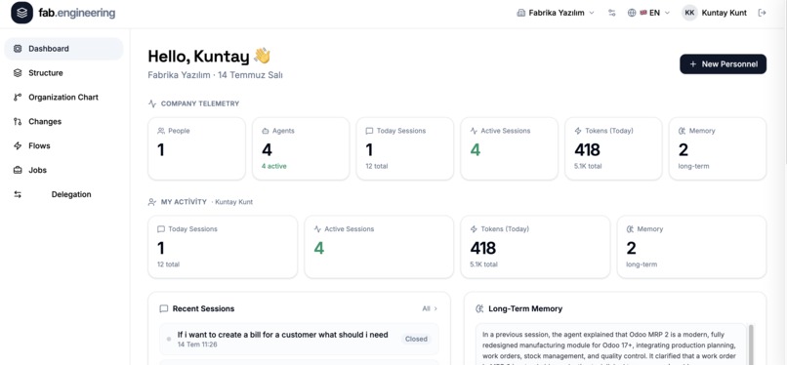Click the People icon in telemetry card
The width and height of the screenshot is (787, 365).
pos(161,131)
